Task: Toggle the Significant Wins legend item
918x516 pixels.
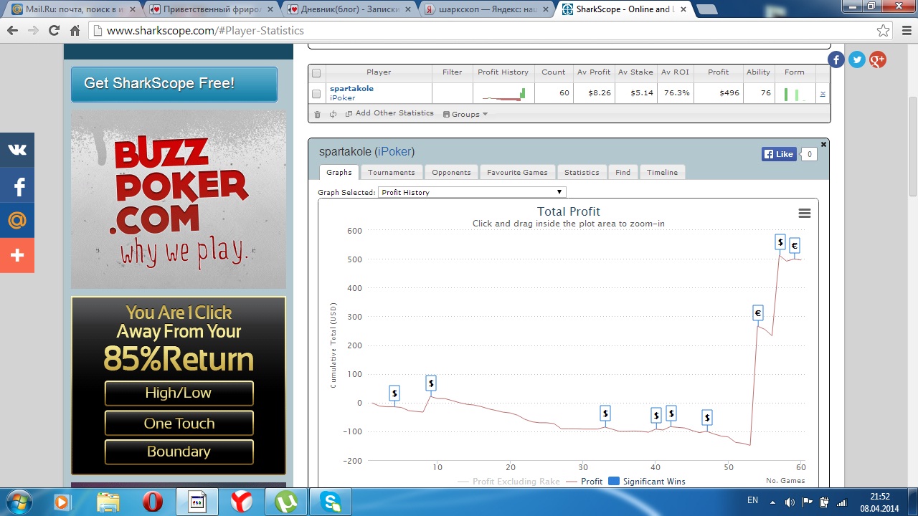Action: click(646, 482)
